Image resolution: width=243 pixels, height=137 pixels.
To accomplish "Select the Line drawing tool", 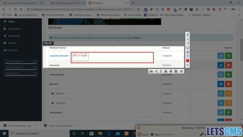I will pos(188,39).
